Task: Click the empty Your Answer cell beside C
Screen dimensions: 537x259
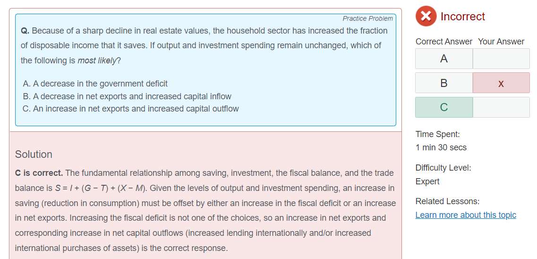Action: click(x=501, y=107)
